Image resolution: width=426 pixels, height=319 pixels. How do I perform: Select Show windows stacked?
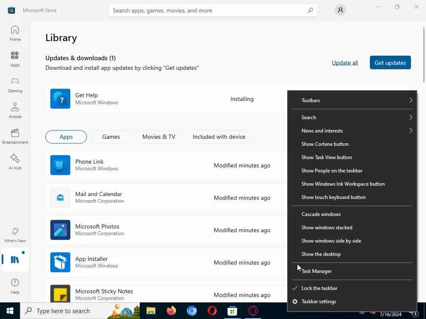(x=352, y=228)
